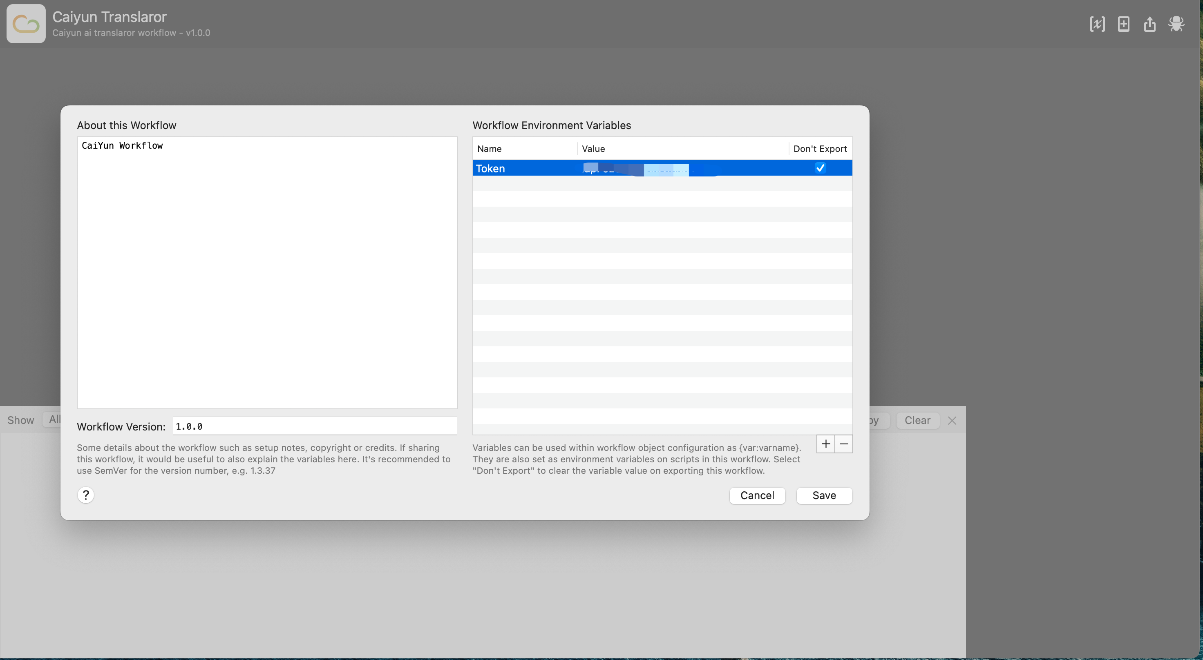Open the workflow variables [x] icon

click(x=1097, y=24)
